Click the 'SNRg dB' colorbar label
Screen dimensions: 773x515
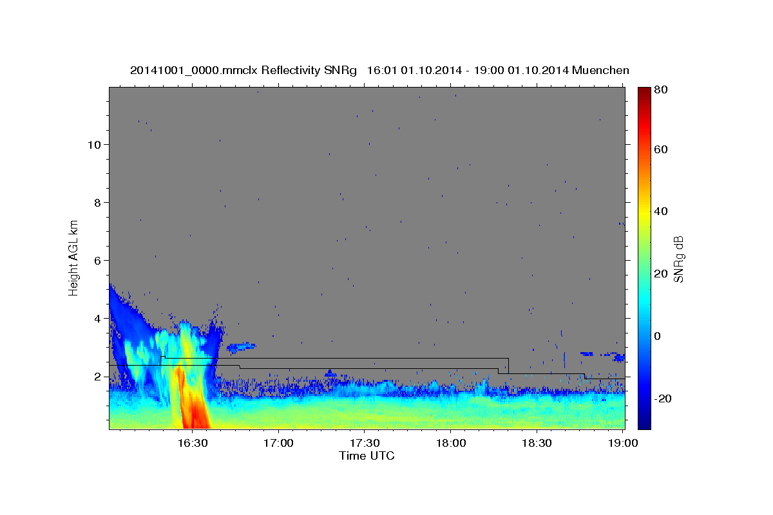[678, 259]
